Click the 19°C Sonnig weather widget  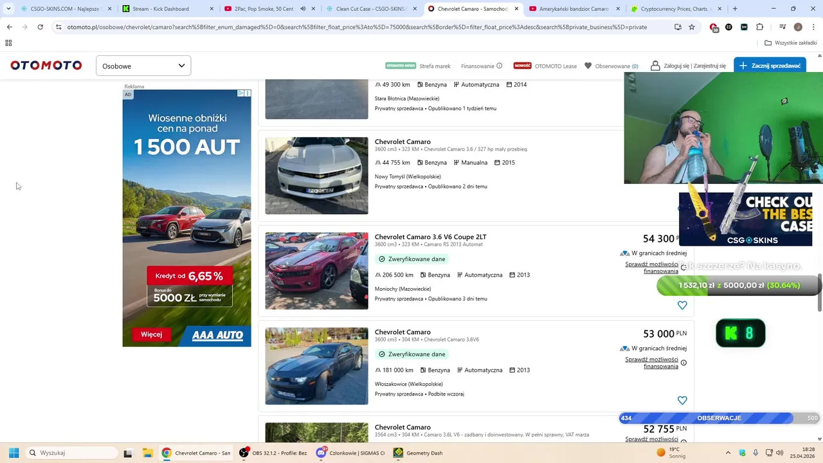(671, 453)
